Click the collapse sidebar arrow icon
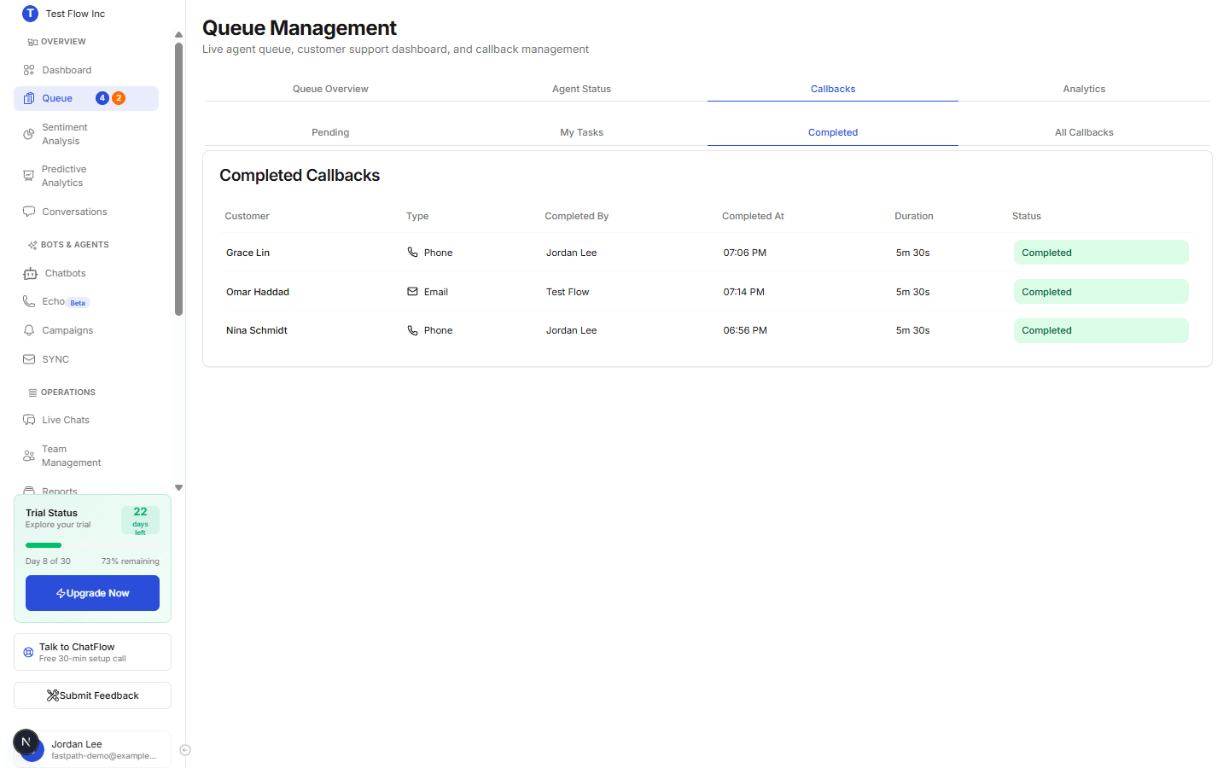The image size is (1229, 768). pos(185,750)
